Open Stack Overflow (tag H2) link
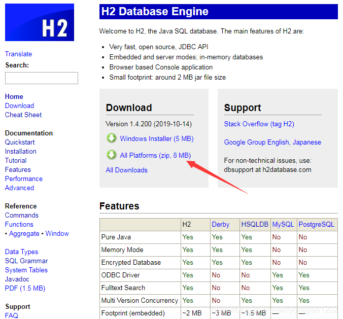 pos(259,124)
